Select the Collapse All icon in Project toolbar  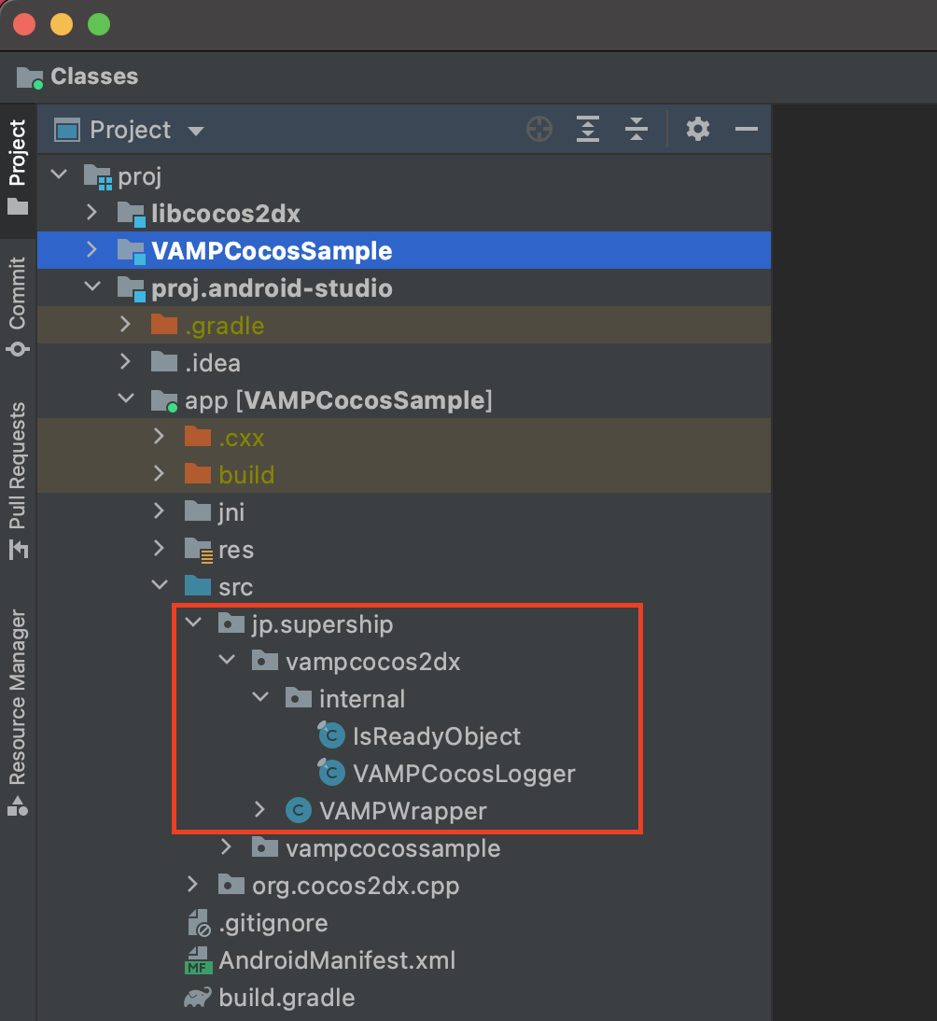pyautogui.click(x=636, y=129)
